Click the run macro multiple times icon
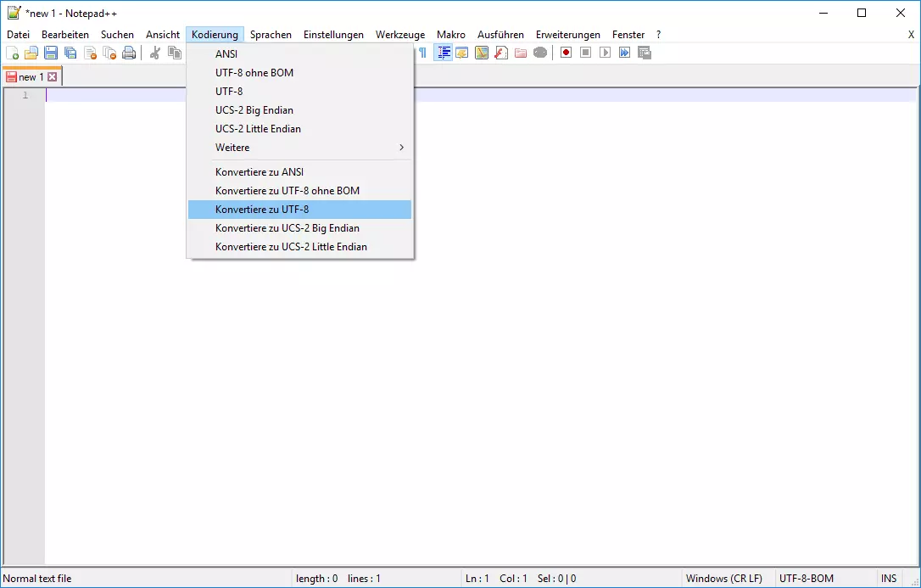Viewport: 921px width, 588px height. pos(624,53)
